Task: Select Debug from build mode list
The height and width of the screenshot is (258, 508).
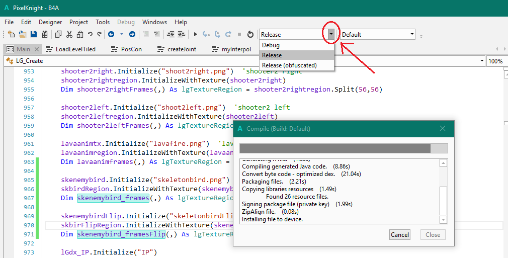Action: pyautogui.click(x=271, y=45)
